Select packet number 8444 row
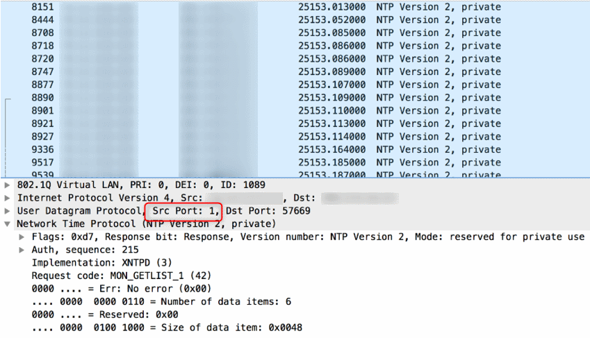Screen dimensions: 590x338 pyautogui.click(x=295, y=20)
